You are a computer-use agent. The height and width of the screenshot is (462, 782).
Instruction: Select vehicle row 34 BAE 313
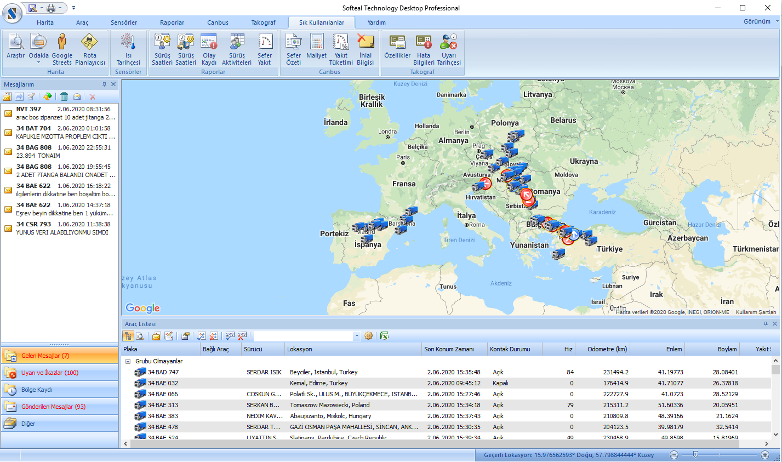tap(446, 405)
